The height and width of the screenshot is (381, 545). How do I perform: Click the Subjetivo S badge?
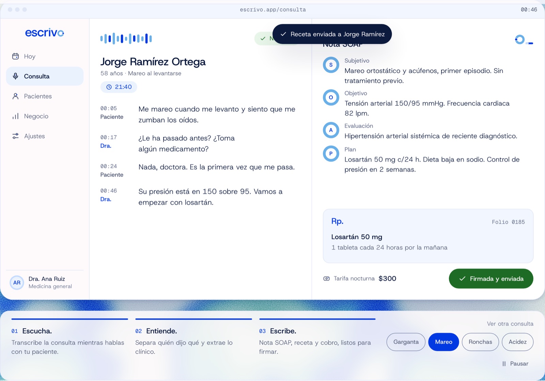331,65
